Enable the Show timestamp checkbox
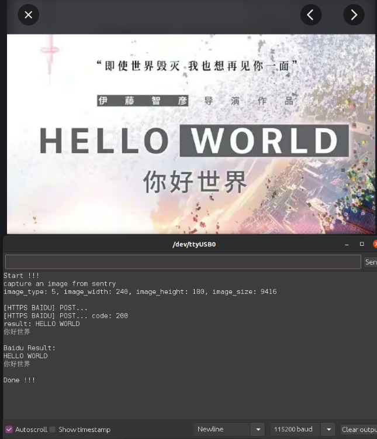The width and height of the screenshot is (377, 439). (x=52, y=429)
